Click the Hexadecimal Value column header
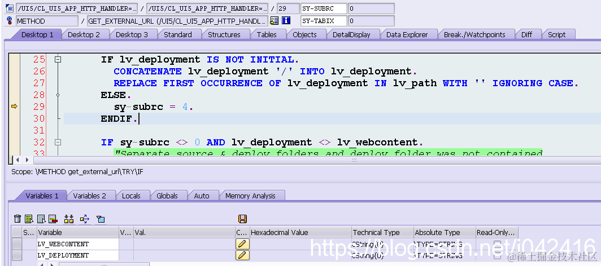 300,232
